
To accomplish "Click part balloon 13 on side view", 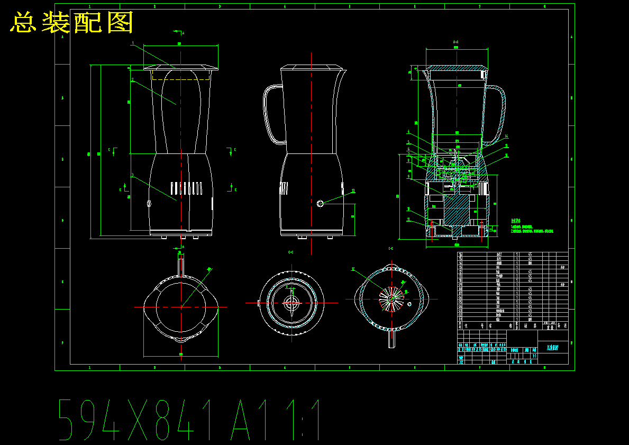I will (353, 191).
